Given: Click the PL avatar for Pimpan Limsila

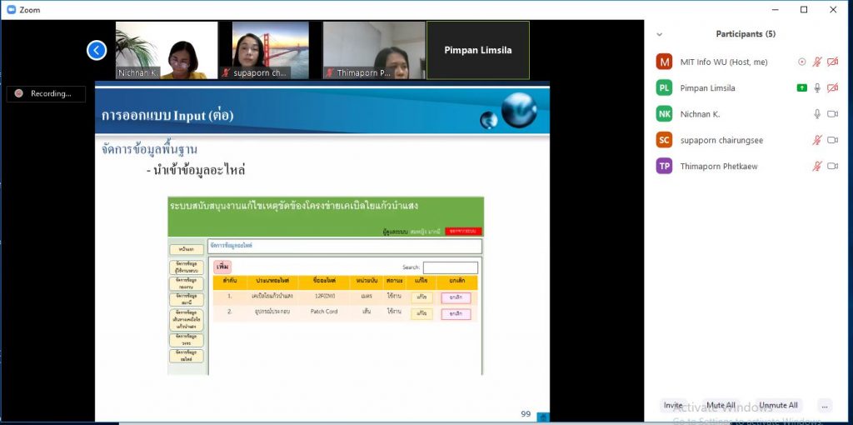Looking at the screenshot, I should [664, 87].
